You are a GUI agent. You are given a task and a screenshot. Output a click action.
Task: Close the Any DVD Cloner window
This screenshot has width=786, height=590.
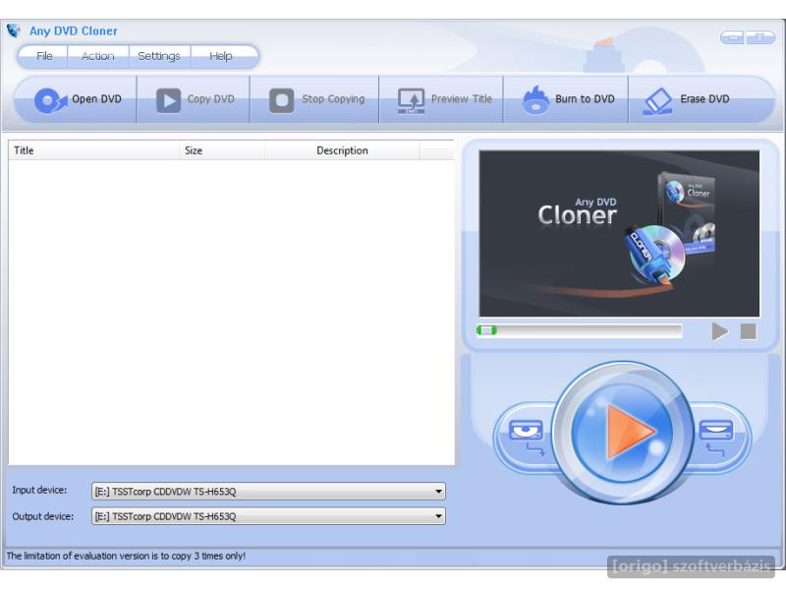point(760,37)
